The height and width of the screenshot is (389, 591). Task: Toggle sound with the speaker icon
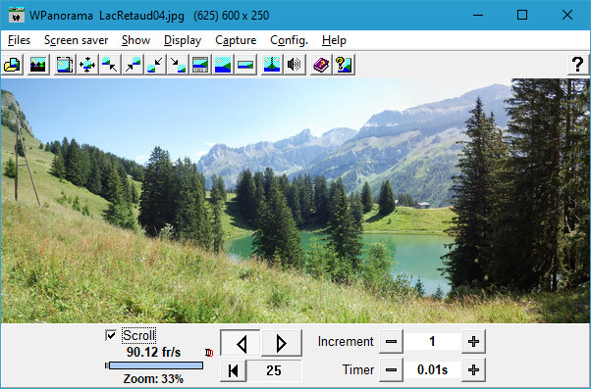(x=295, y=65)
